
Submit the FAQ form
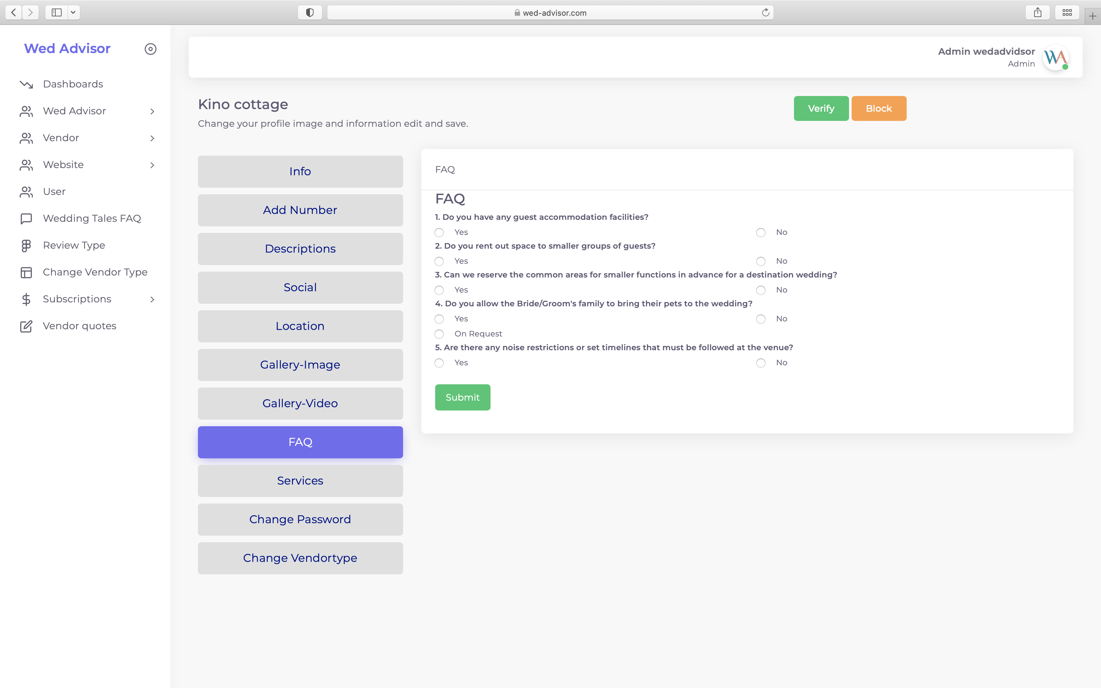point(462,397)
